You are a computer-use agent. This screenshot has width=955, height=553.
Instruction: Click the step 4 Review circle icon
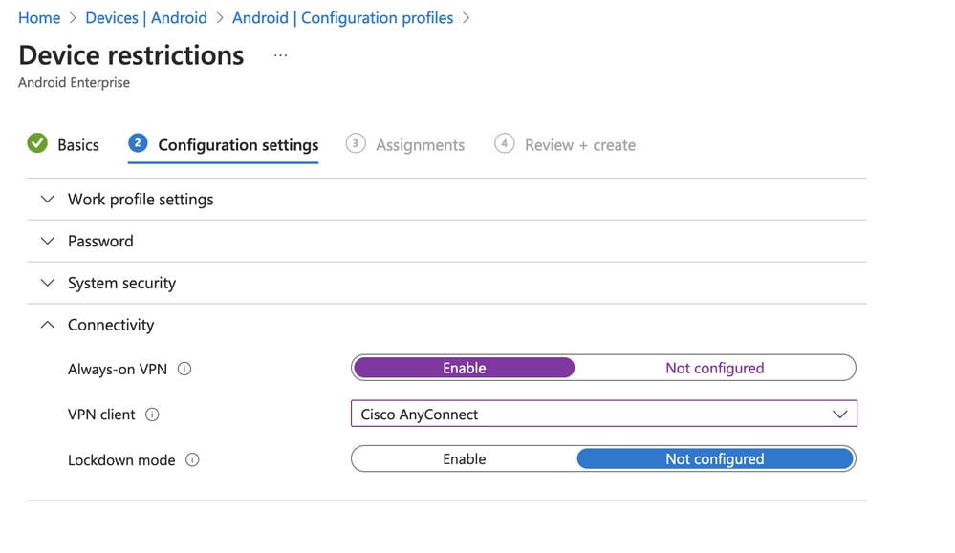(x=504, y=144)
